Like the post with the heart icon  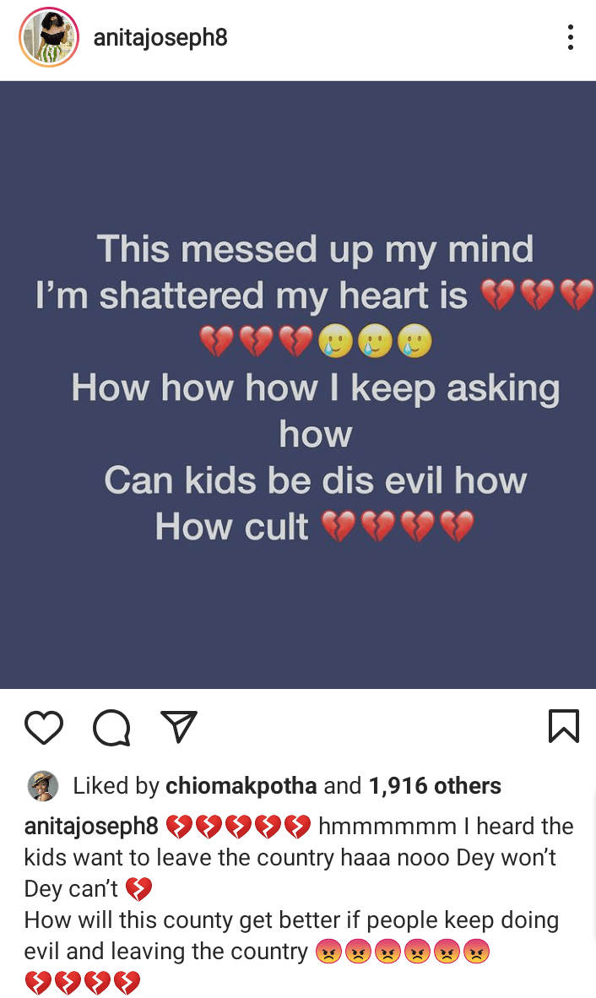click(44, 727)
